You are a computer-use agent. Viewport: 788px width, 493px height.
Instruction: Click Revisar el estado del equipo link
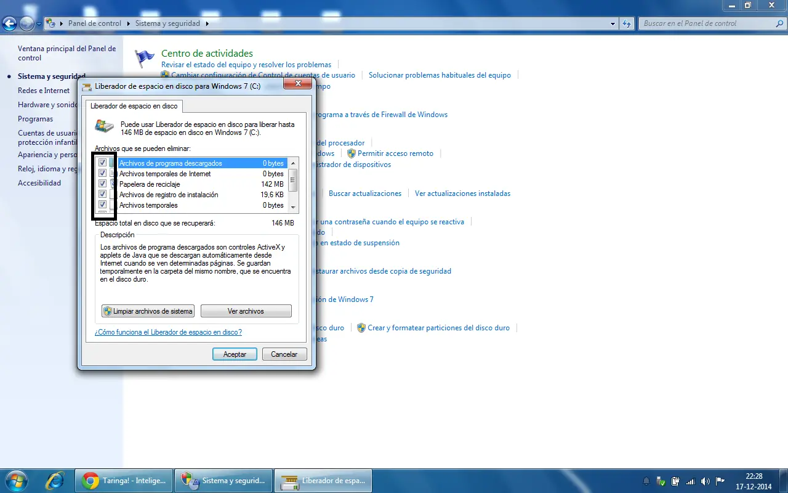tap(246, 65)
